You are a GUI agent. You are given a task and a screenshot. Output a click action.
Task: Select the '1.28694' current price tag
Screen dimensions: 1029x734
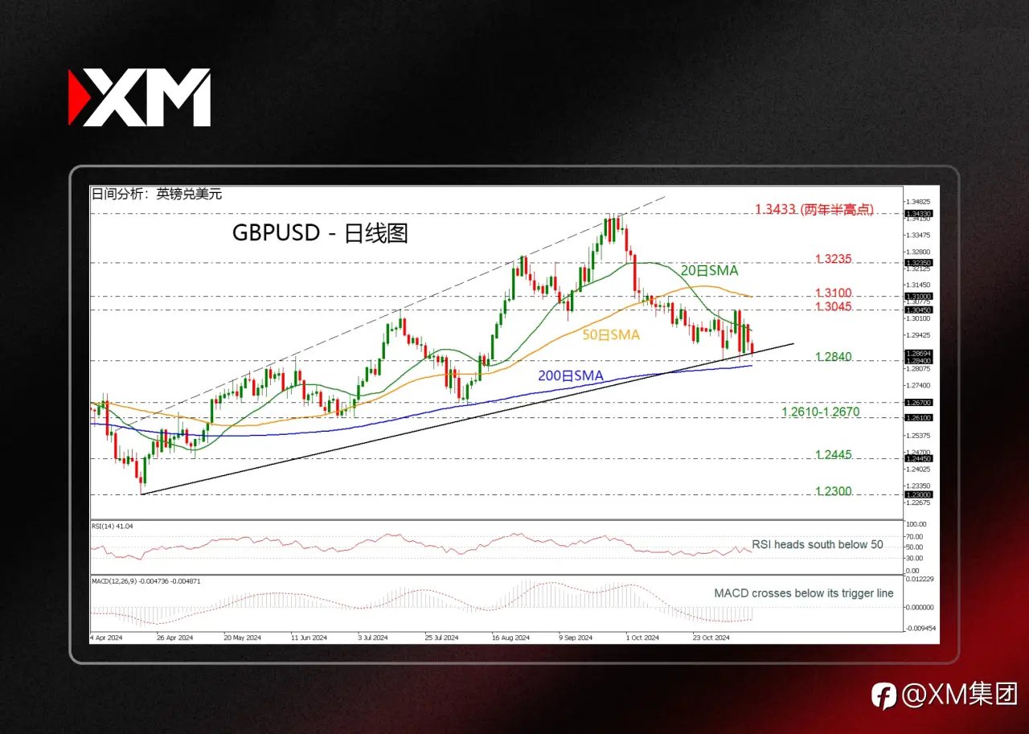[917, 353]
